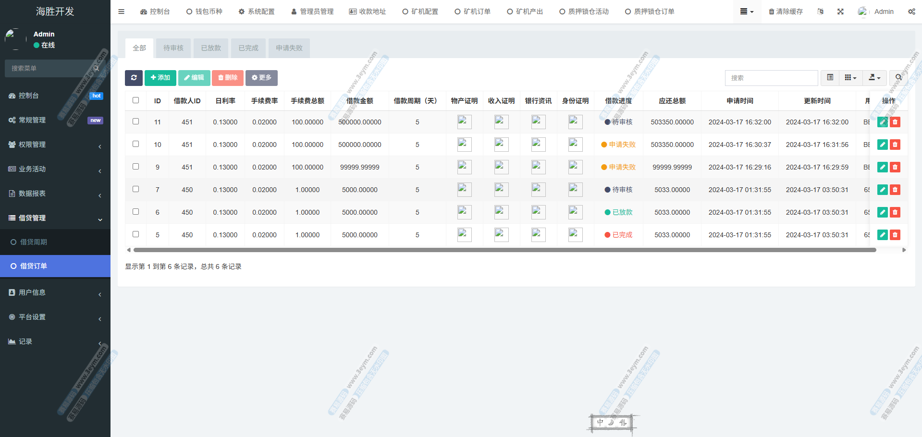
Task: Open the columns visibility dropdown
Action: (x=850, y=78)
